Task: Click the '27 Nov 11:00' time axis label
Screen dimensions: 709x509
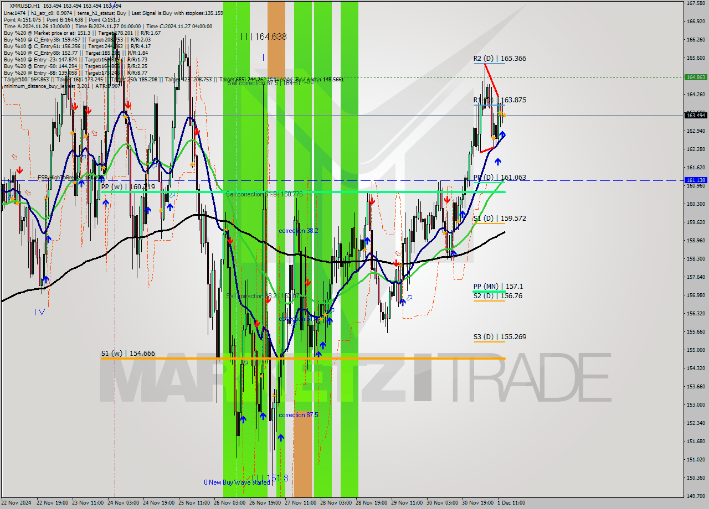Action: [300, 503]
